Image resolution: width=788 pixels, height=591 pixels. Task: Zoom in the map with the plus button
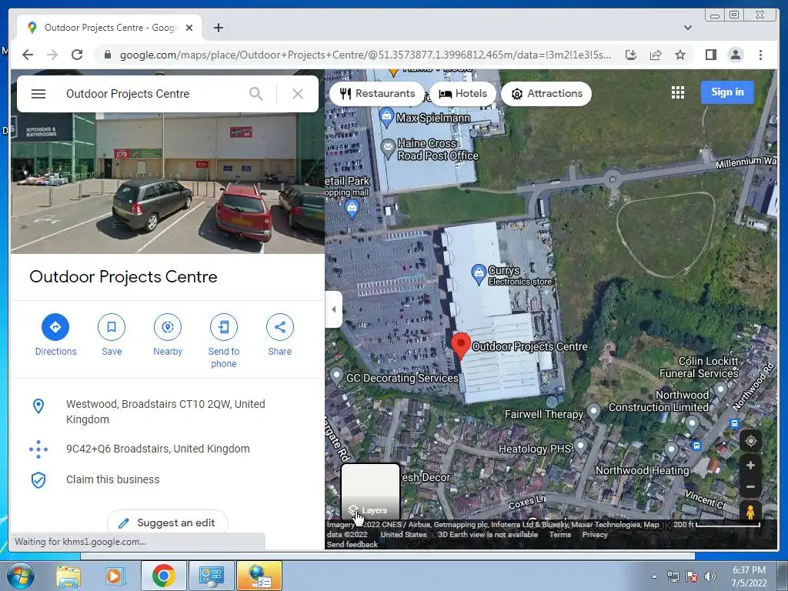pyautogui.click(x=750, y=466)
